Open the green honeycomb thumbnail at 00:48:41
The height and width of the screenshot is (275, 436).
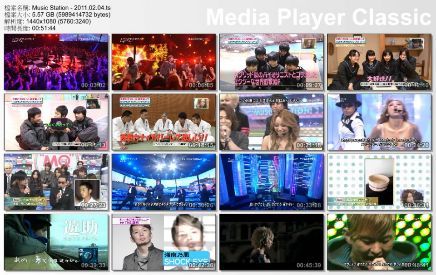click(x=379, y=241)
